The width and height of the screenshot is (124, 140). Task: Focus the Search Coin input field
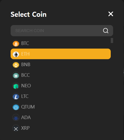coord(62,31)
